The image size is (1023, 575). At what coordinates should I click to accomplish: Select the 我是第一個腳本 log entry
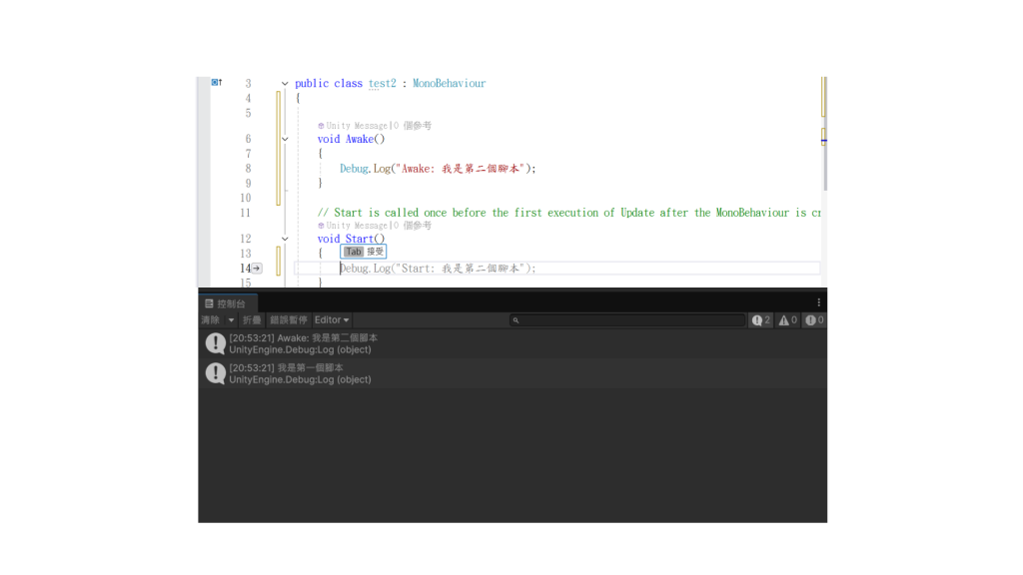tap(512, 373)
